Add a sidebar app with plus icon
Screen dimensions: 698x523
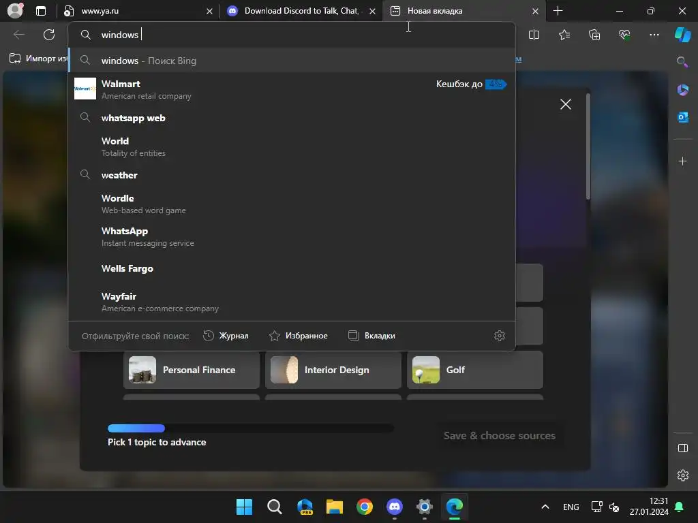point(682,161)
